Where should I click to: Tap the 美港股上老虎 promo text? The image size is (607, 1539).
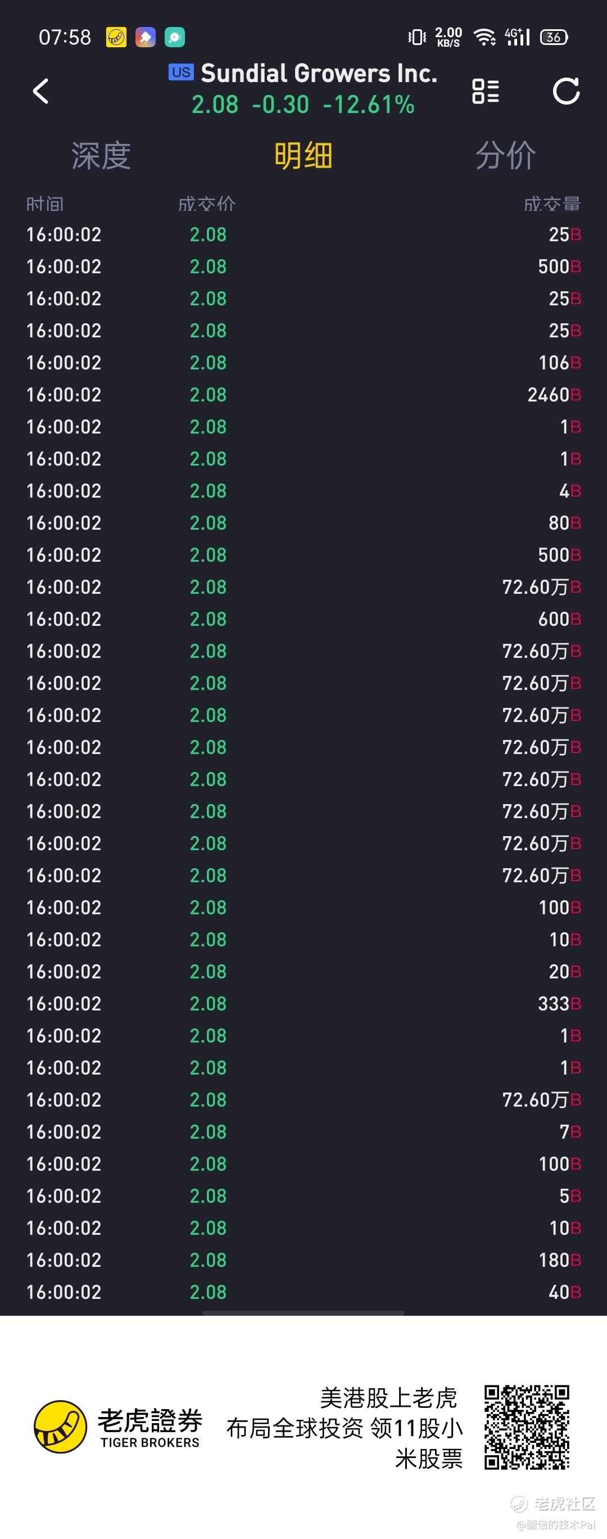(x=388, y=1398)
